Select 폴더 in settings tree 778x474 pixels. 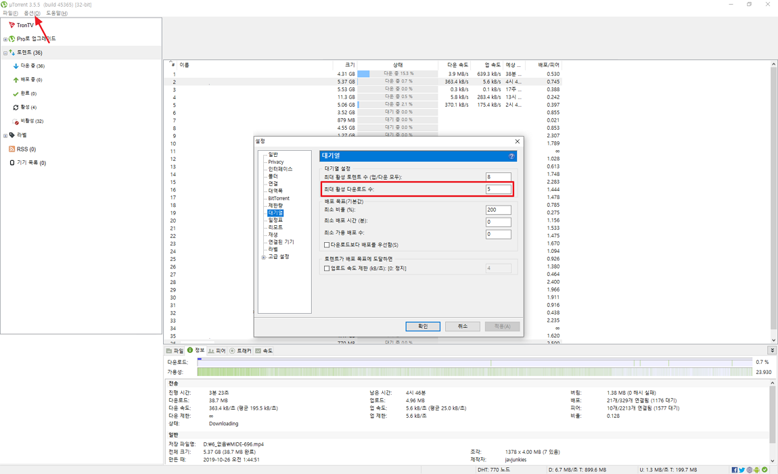tap(273, 176)
